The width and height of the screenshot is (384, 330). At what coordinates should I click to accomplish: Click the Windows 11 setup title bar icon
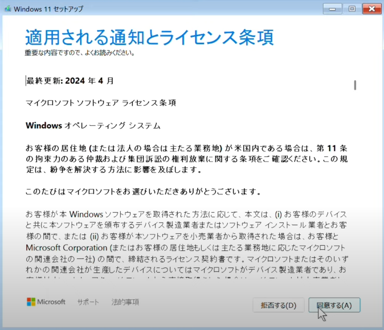coord(8,9)
